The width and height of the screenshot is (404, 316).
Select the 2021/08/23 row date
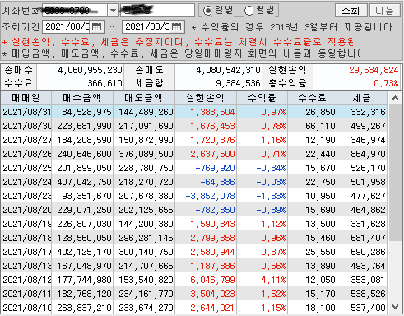click(26, 196)
